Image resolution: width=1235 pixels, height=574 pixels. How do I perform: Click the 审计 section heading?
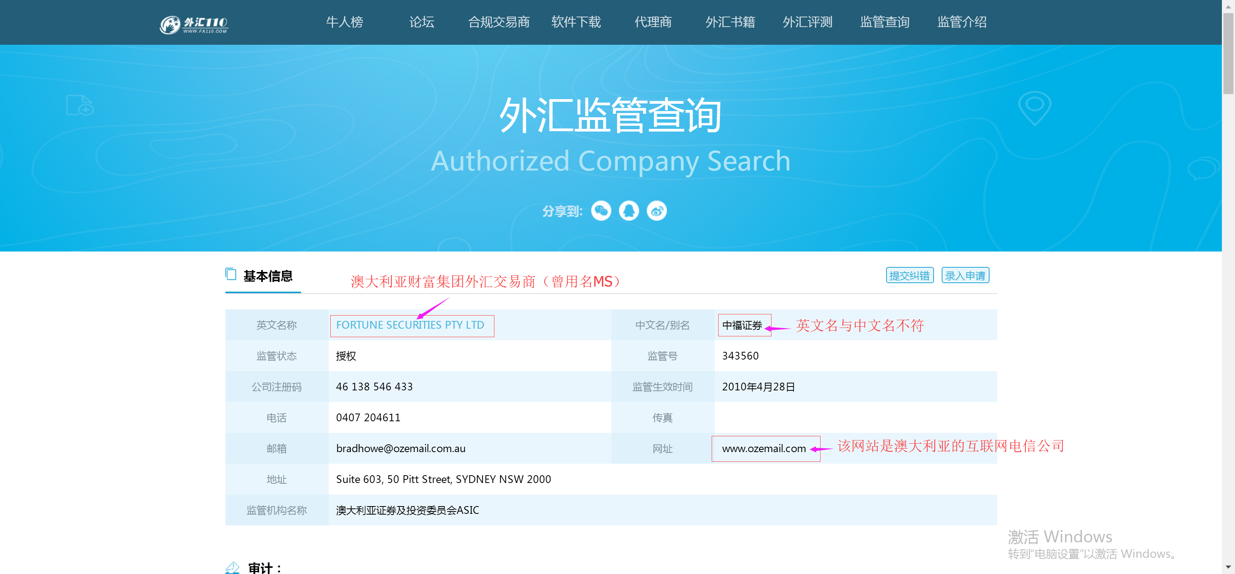coord(265,568)
